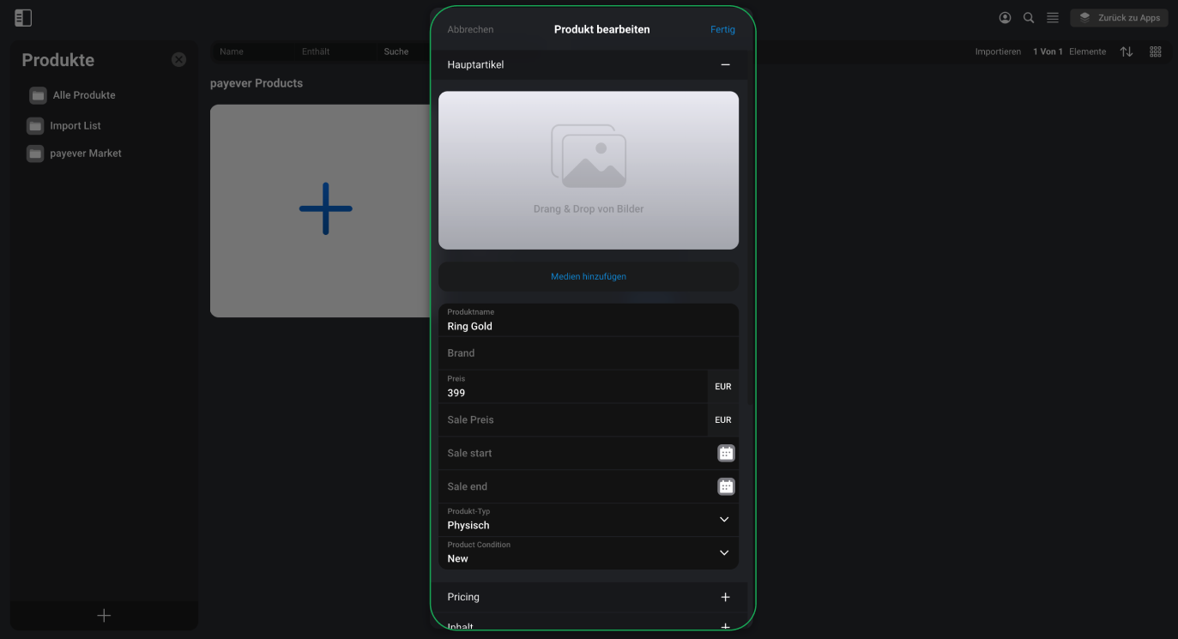This screenshot has height=639, width=1178.
Task: Click the add product plus tile
Action: 324,210
